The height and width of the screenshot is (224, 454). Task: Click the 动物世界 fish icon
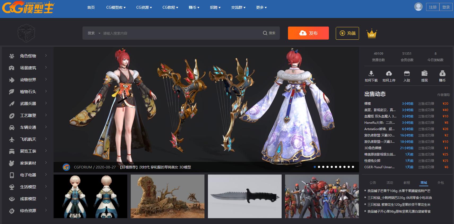coord(11,80)
